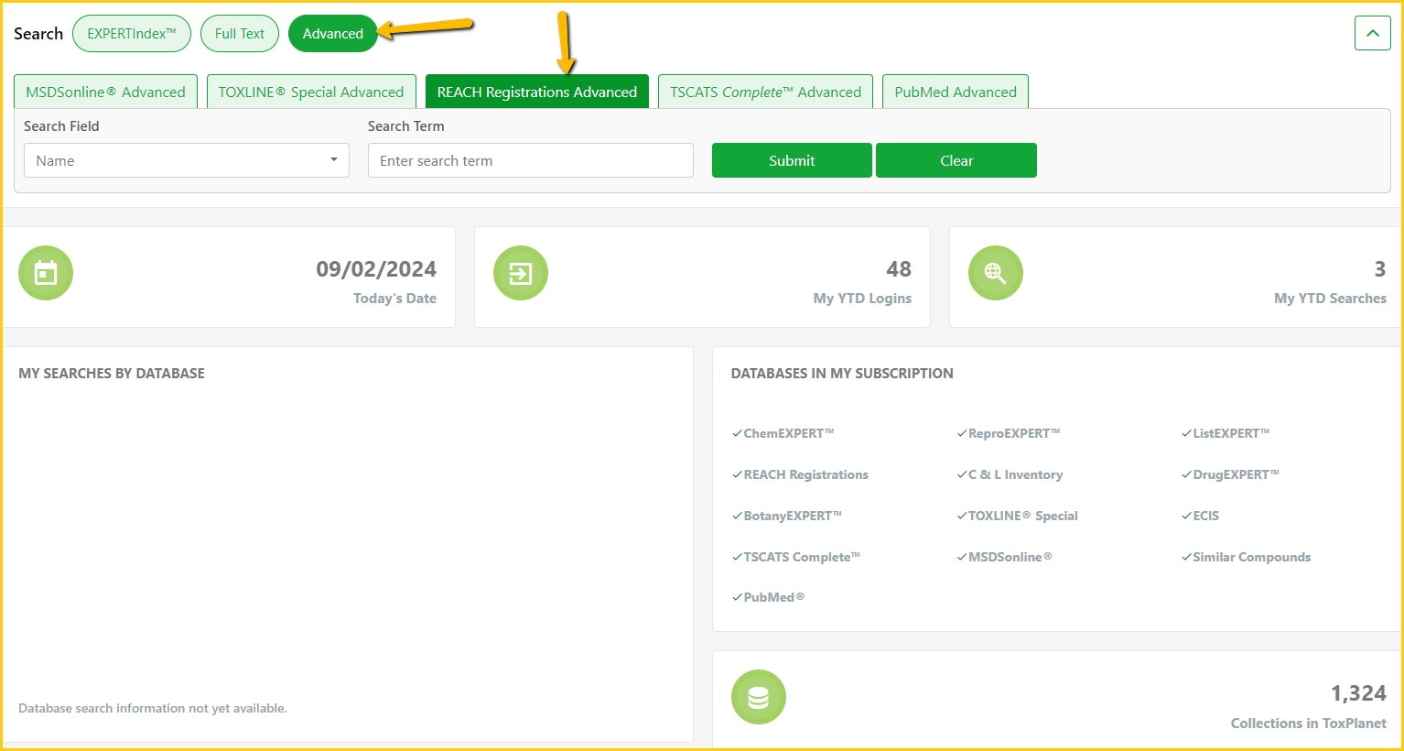This screenshot has width=1404, height=751.
Task: Select the REACH Registrations Advanced tab
Action: coord(536,93)
